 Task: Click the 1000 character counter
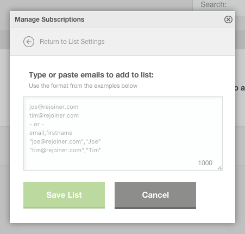point(205,163)
